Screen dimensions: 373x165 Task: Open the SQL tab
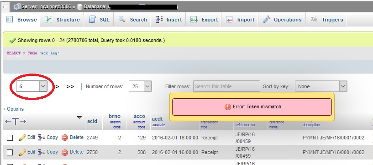[99, 20]
